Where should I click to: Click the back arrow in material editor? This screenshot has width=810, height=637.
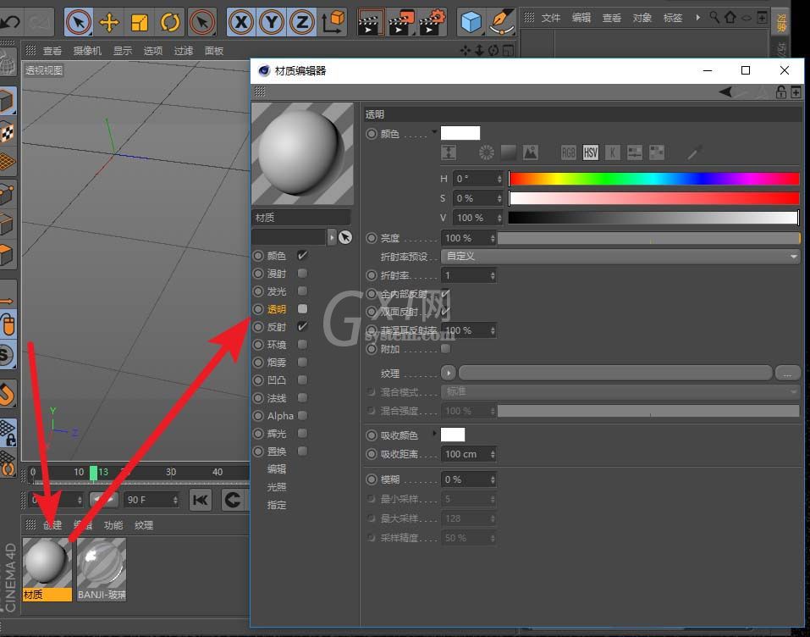(725, 92)
